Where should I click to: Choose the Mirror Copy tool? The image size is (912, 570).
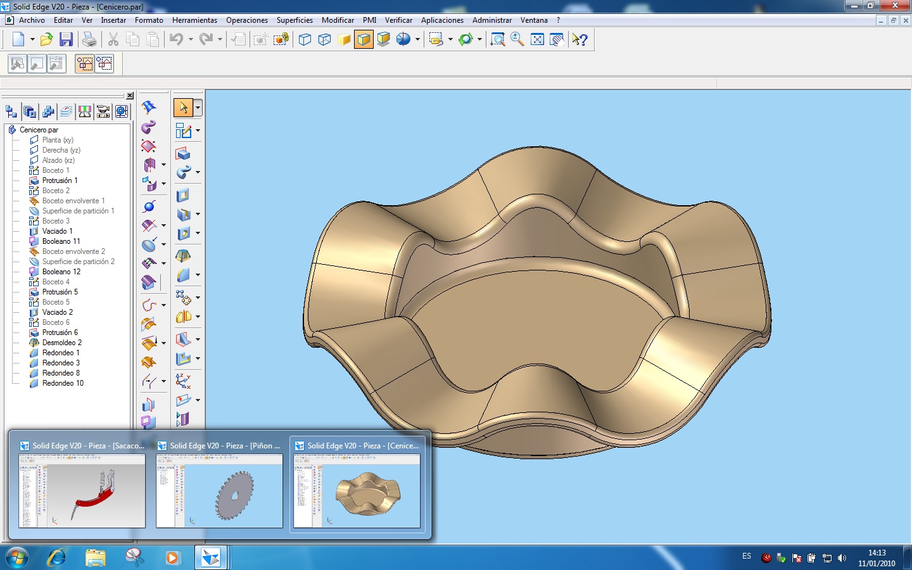pos(183,317)
